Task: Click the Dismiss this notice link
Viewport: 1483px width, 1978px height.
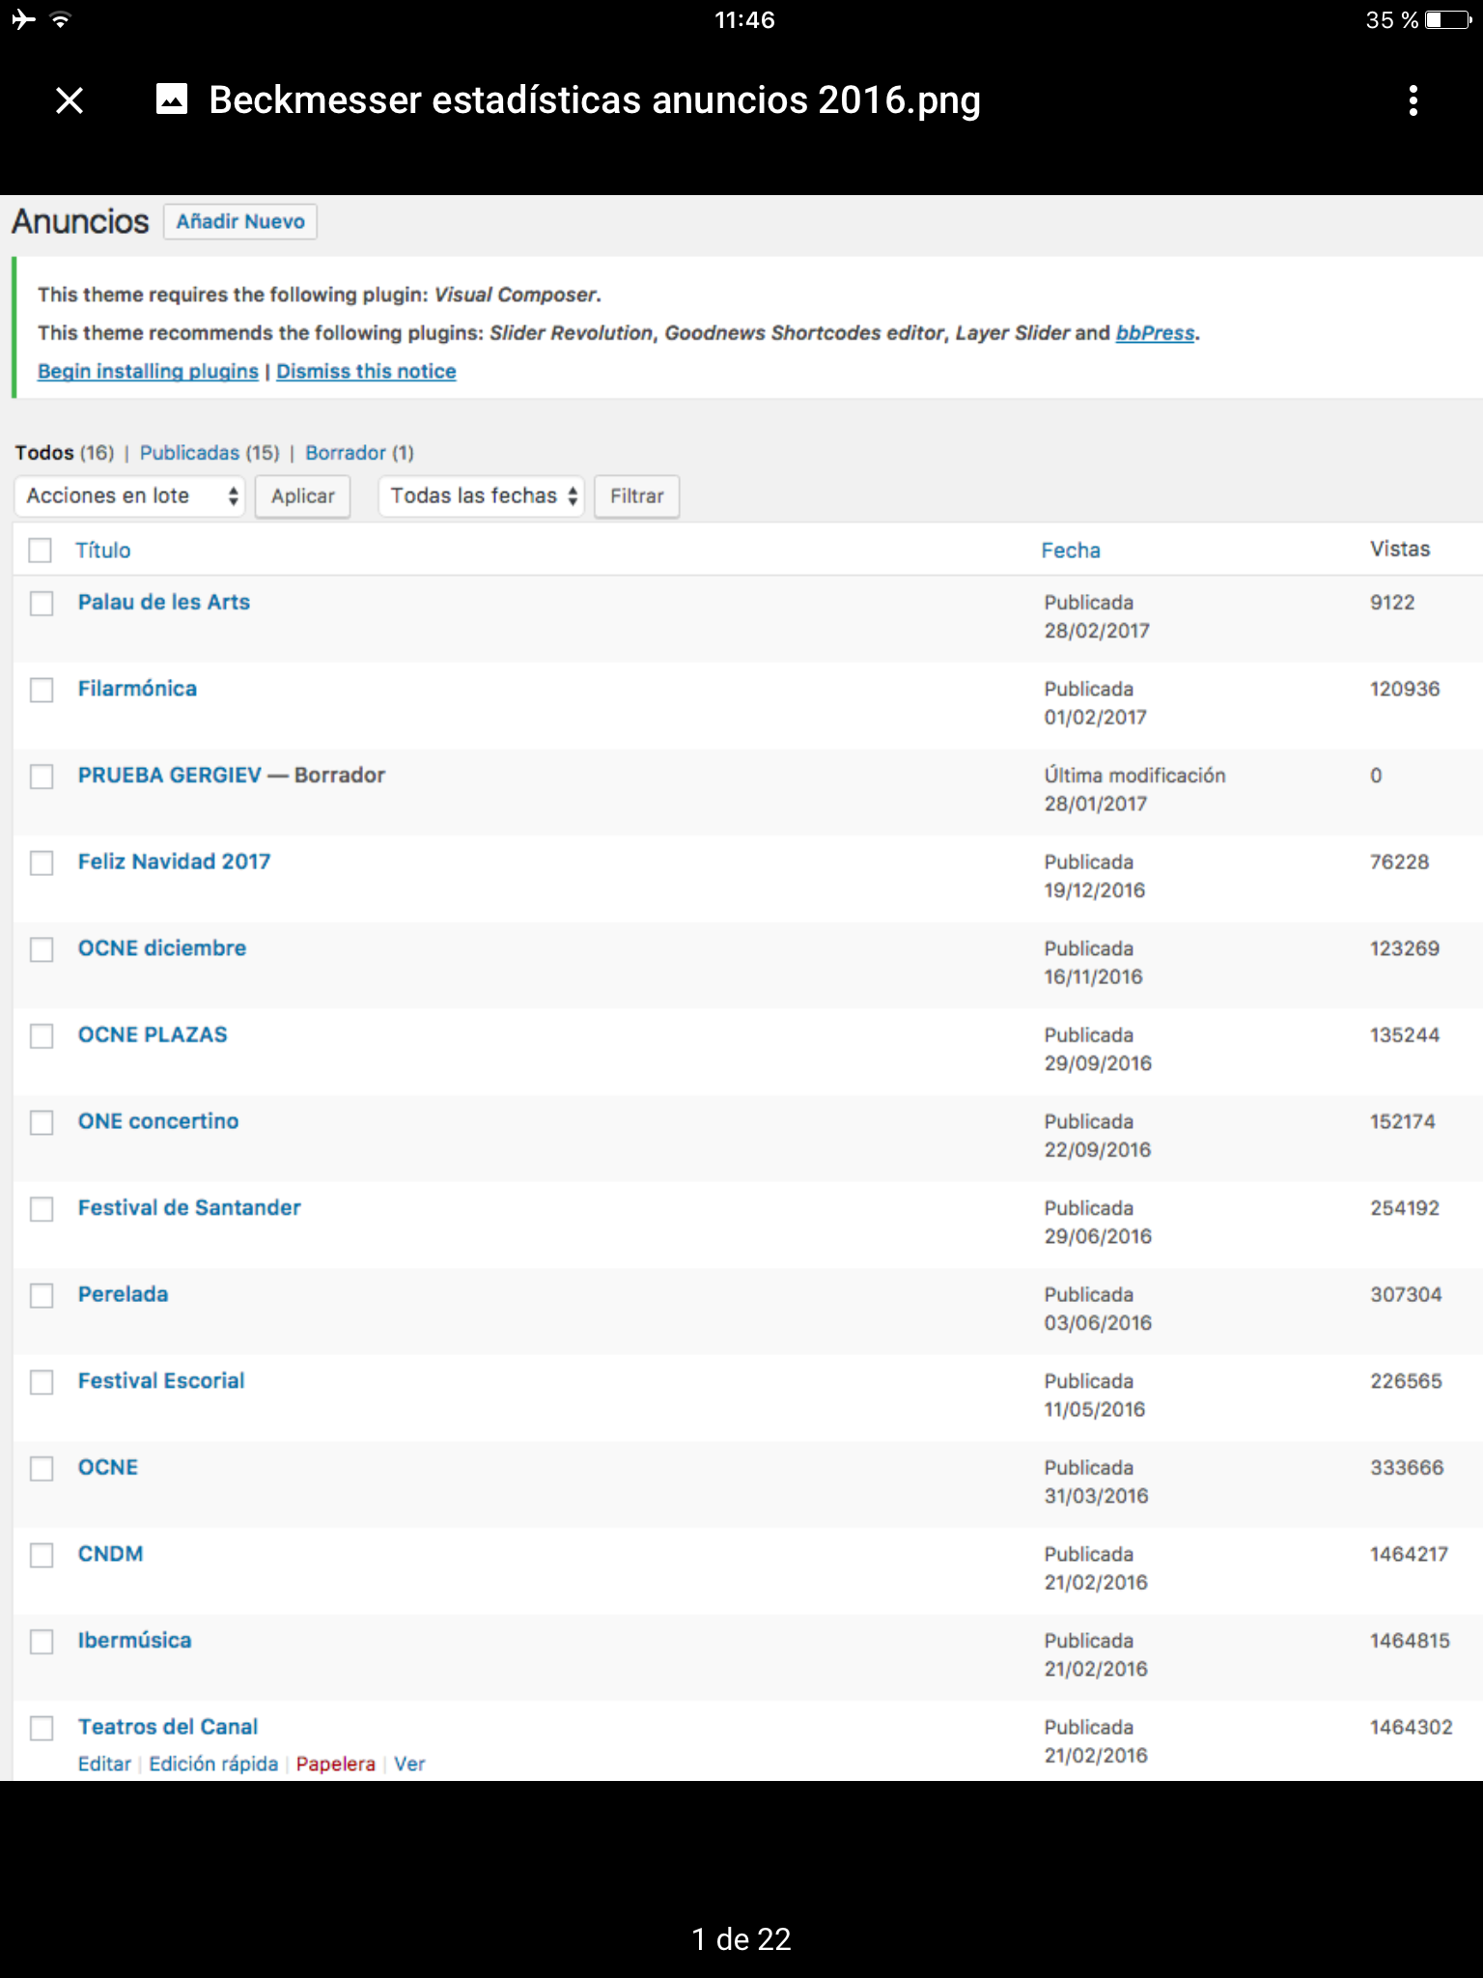Action: (x=366, y=372)
